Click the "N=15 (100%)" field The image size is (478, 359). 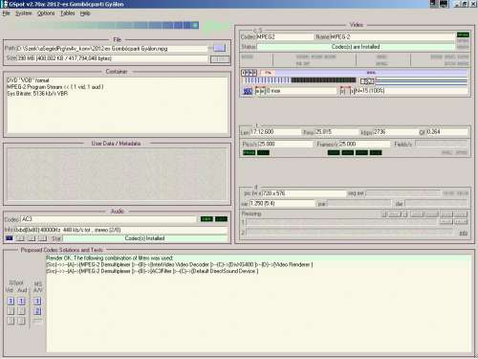coord(411,91)
